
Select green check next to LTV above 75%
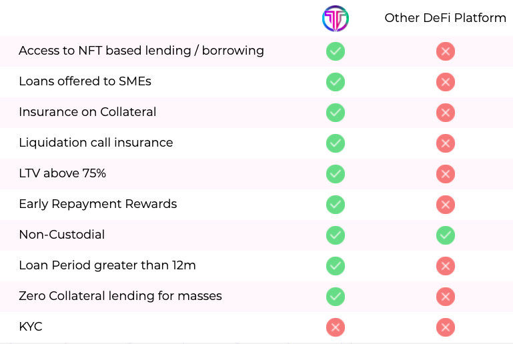click(336, 174)
